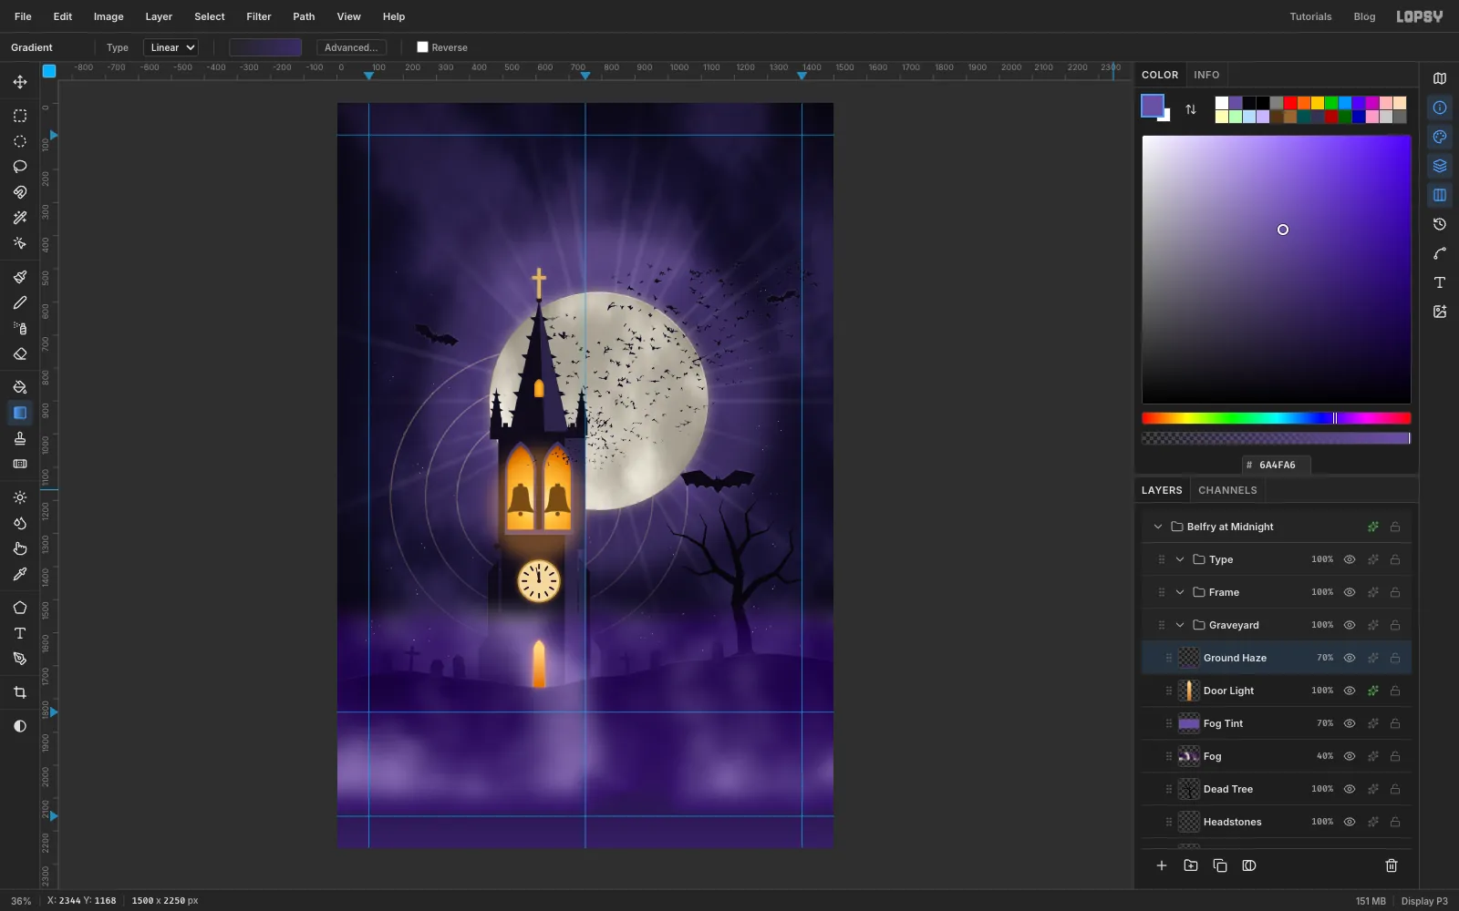Open the Layer menu
This screenshot has height=911, width=1459.
pos(159,16)
